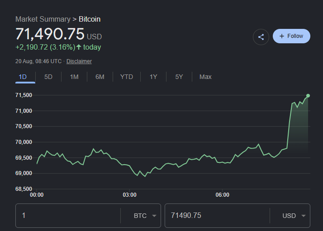Switch to the 5D chart range
This screenshot has height=231, width=323.
48,77
